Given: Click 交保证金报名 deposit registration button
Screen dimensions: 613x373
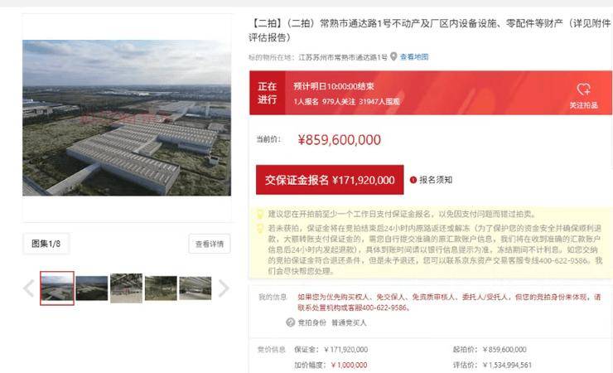Looking at the screenshot, I should pos(330,180).
